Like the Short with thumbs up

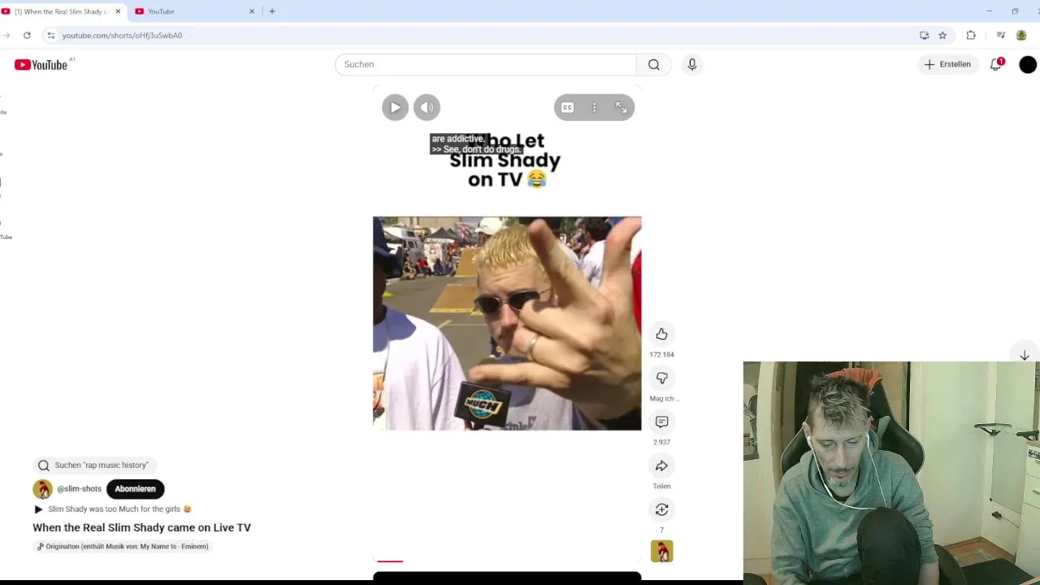661,334
